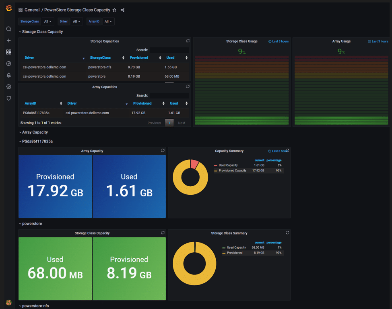Collapse the Storage Class Capacity row
Viewport: 392px width, 309px height.
click(41, 32)
